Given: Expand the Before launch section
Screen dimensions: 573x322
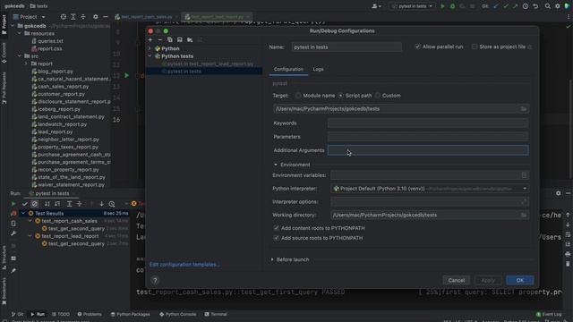Looking at the screenshot, I should pyautogui.click(x=272, y=259).
